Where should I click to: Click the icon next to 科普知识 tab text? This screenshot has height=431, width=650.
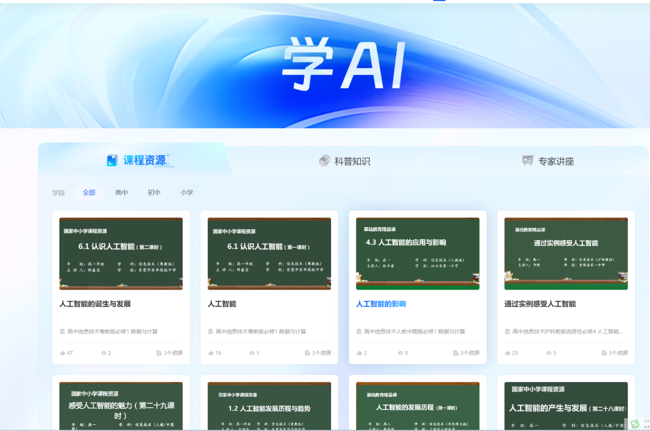(323, 161)
